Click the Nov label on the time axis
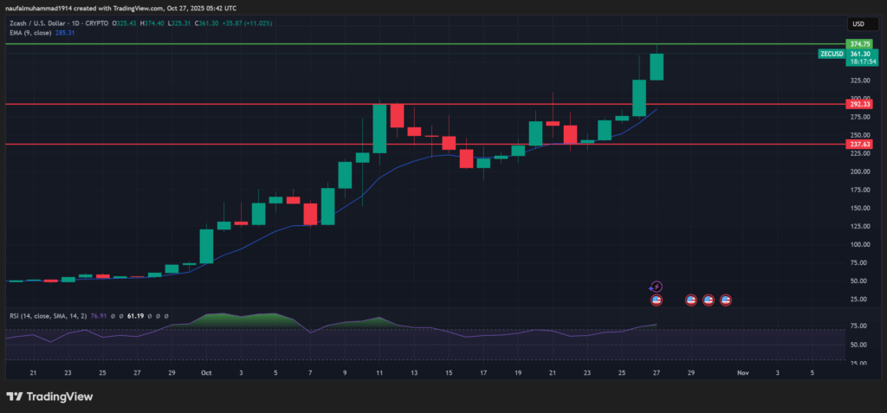This screenshot has width=887, height=413. click(742, 371)
